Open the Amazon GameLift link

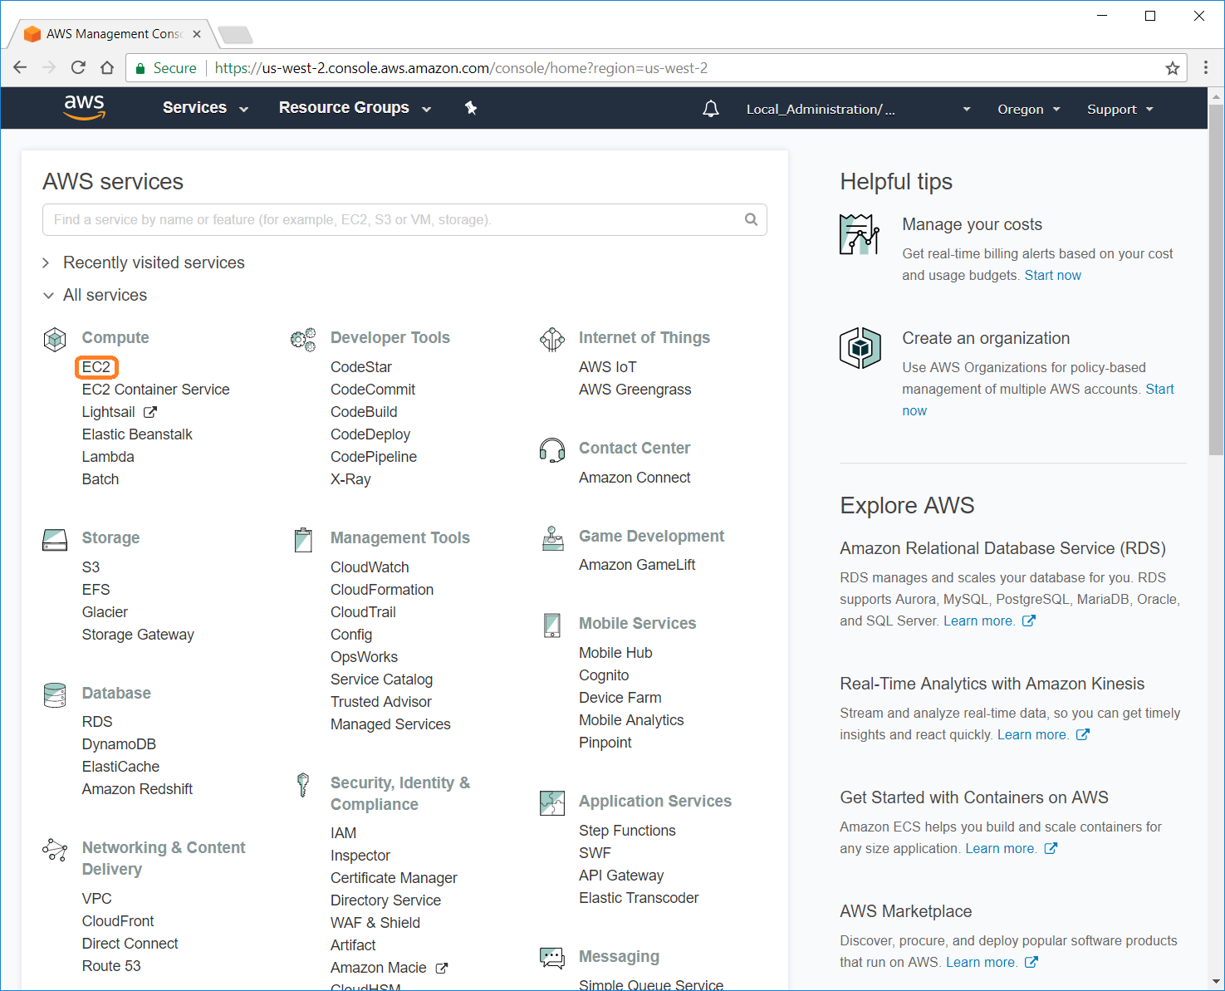pos(637,565)
